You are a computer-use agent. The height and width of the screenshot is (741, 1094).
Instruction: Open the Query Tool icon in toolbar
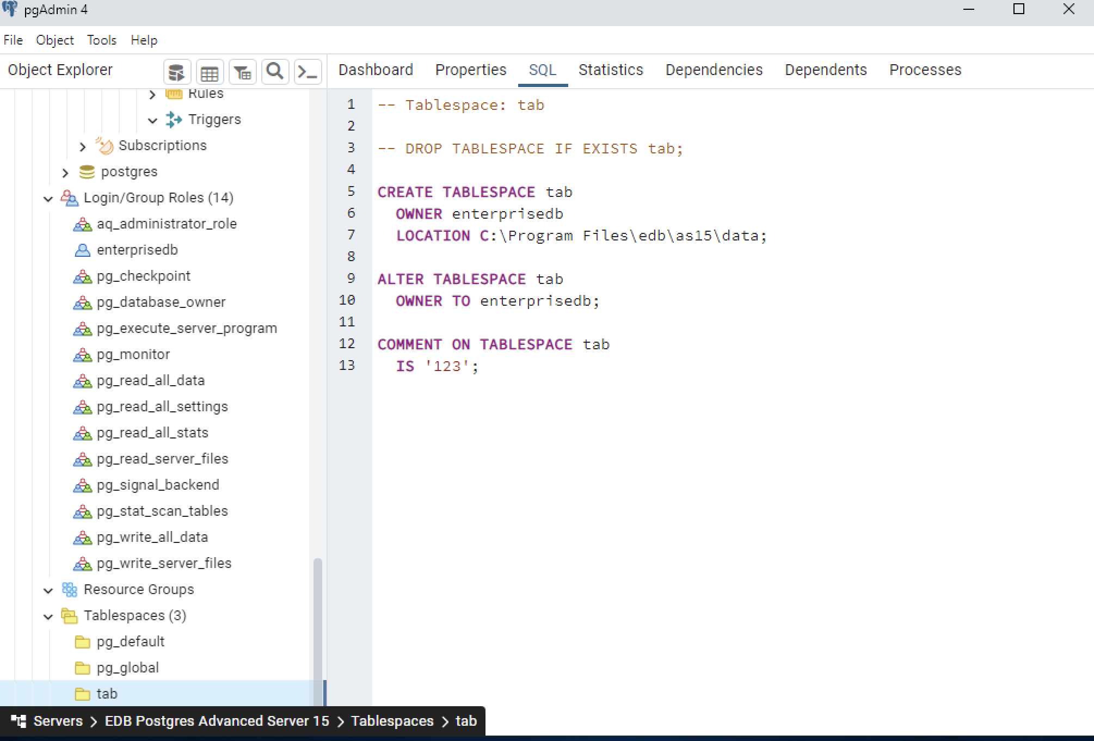coord(210,71)
